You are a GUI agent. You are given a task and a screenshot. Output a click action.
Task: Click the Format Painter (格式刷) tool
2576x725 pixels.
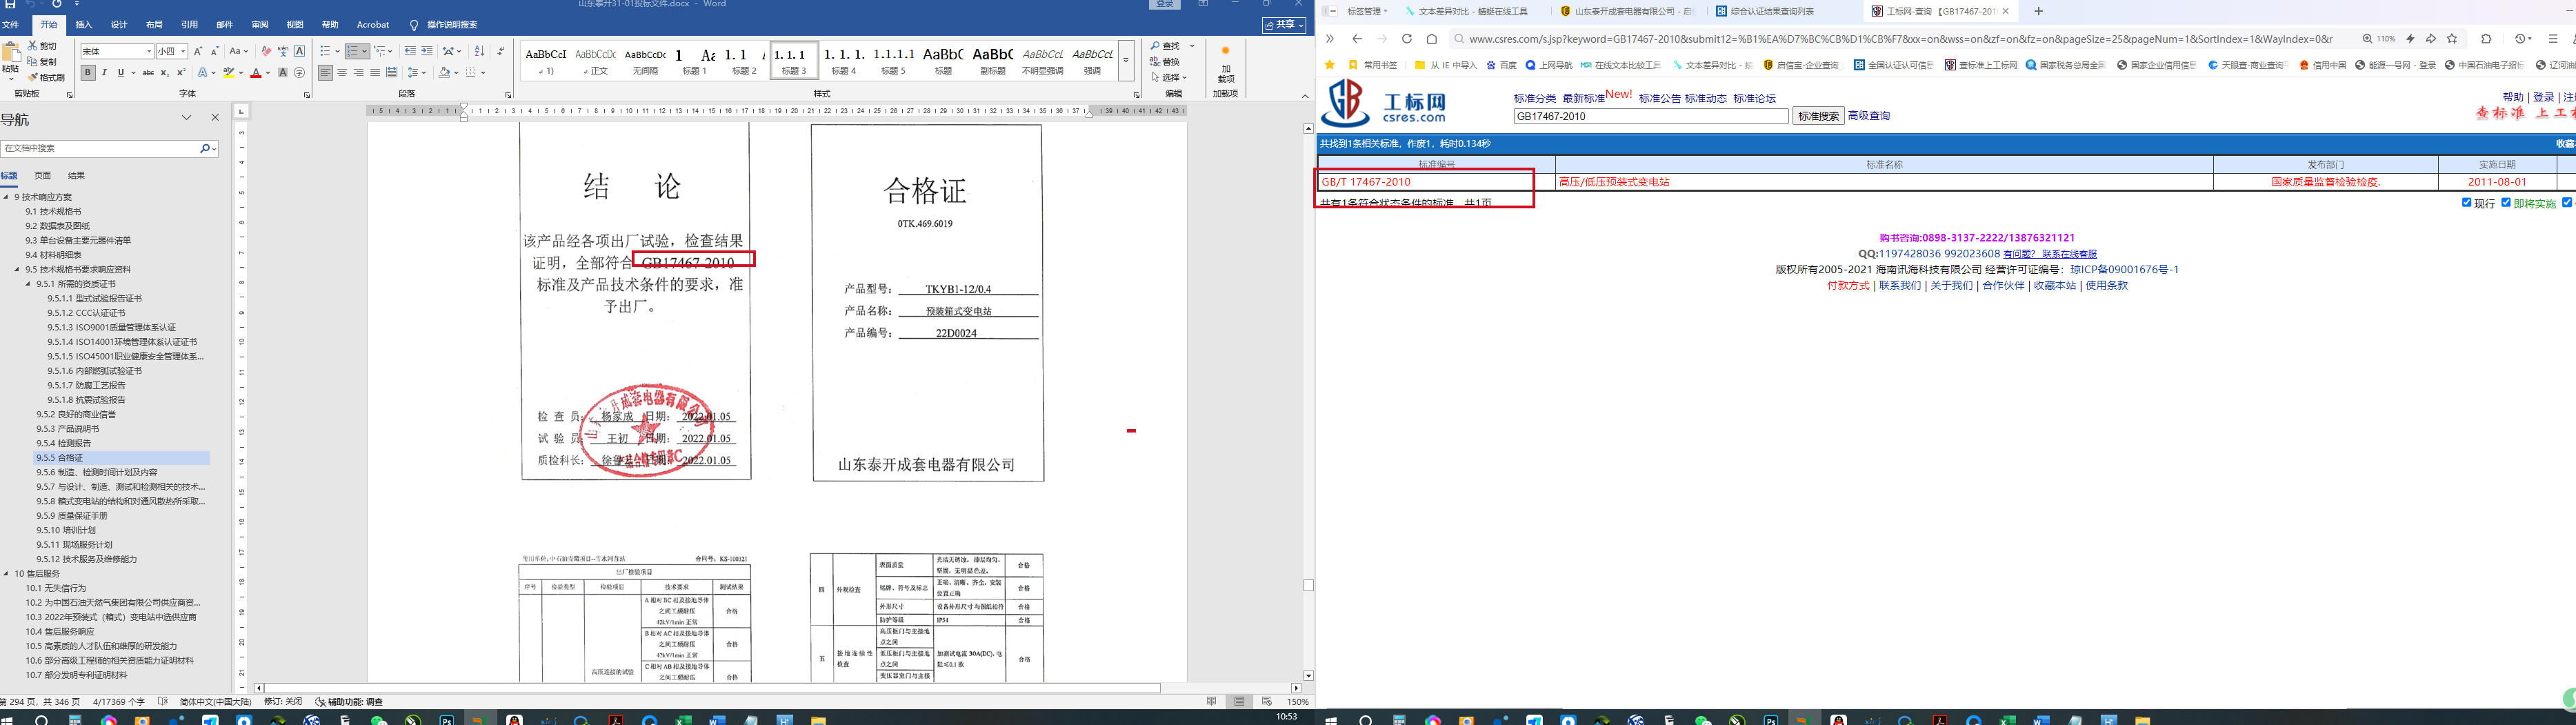click(46, 77)
